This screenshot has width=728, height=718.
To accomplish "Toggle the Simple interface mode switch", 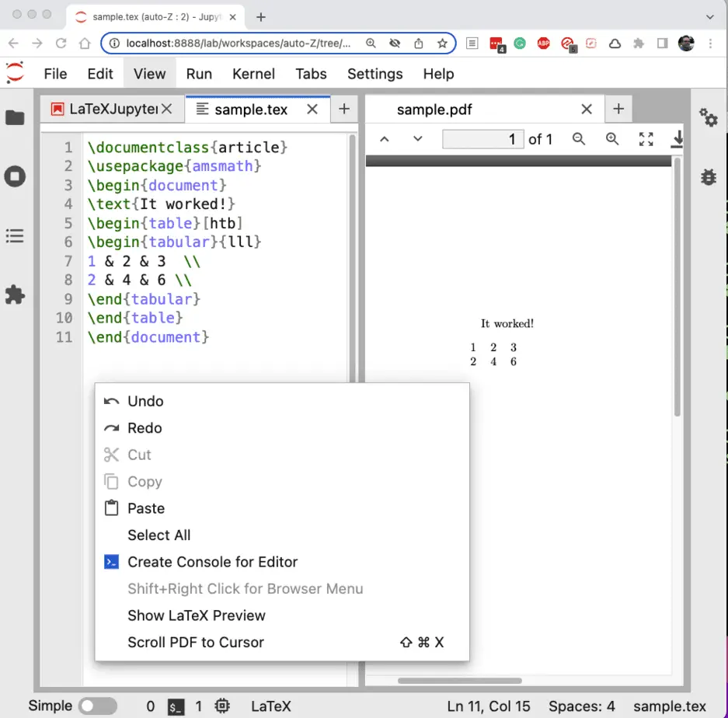I will (98, 706).
